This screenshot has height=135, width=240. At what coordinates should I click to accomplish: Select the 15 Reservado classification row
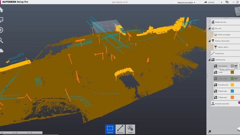(x=227, y=97)
